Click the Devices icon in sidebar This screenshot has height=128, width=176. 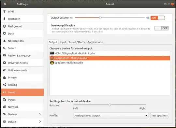4,114
